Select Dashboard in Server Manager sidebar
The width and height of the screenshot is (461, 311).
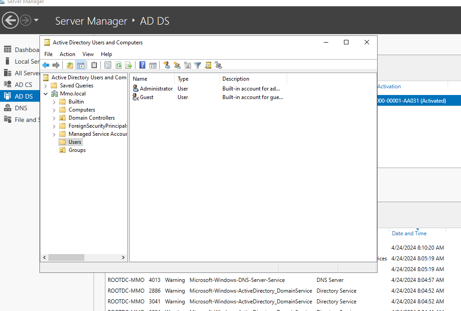20,50
